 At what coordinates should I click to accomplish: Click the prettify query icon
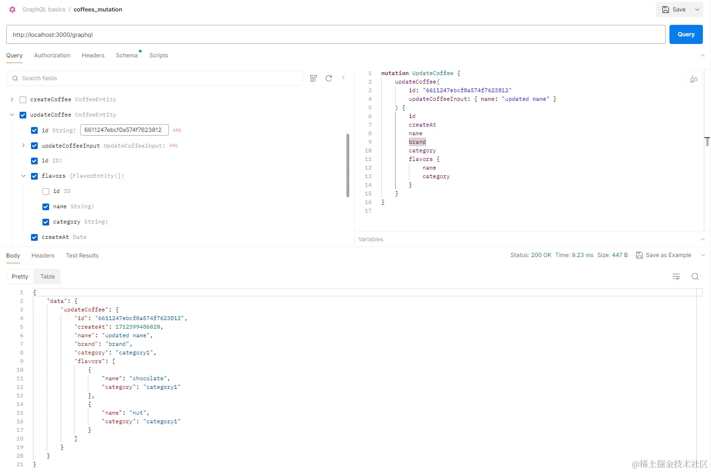pos(694,79)
